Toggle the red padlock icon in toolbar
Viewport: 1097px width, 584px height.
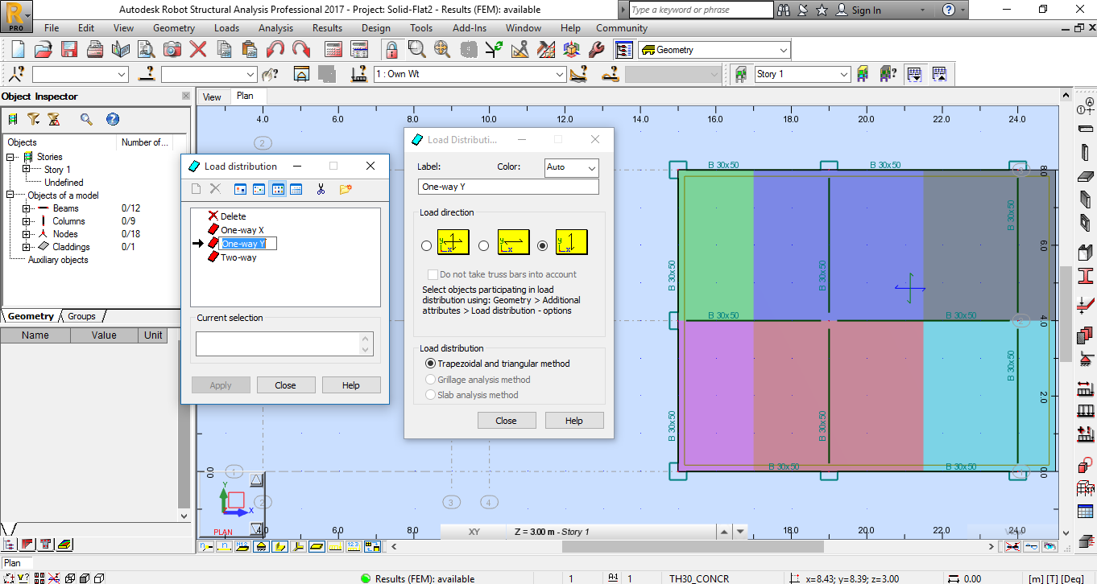coord(391,49)
